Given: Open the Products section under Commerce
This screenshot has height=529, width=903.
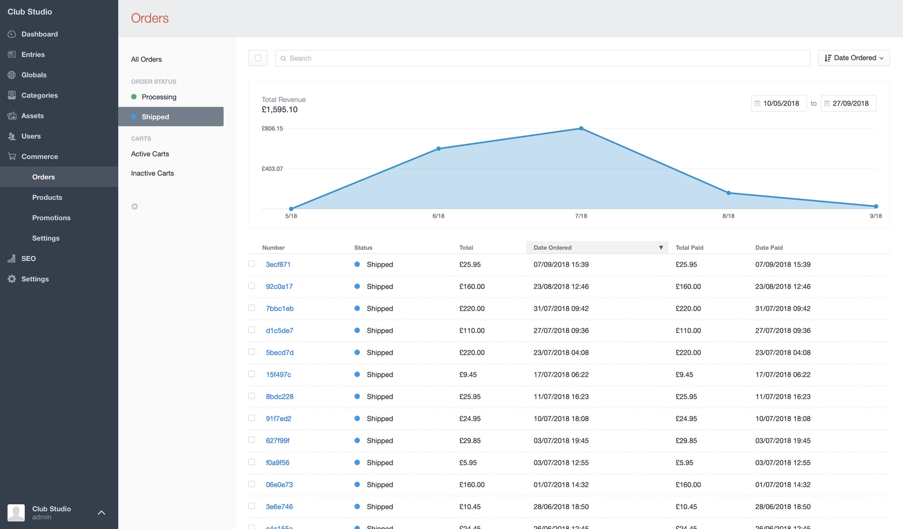Looking at the screenshot, I should click(47, 197).
